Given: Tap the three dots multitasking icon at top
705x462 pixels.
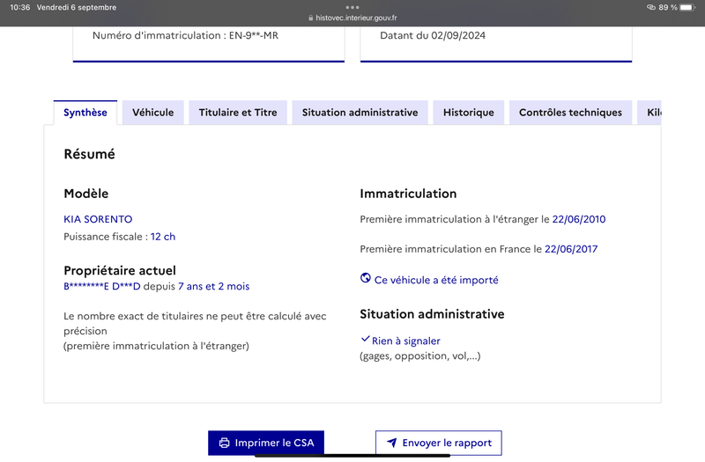Looking at the screenshot, I should (x=352, y=7).
